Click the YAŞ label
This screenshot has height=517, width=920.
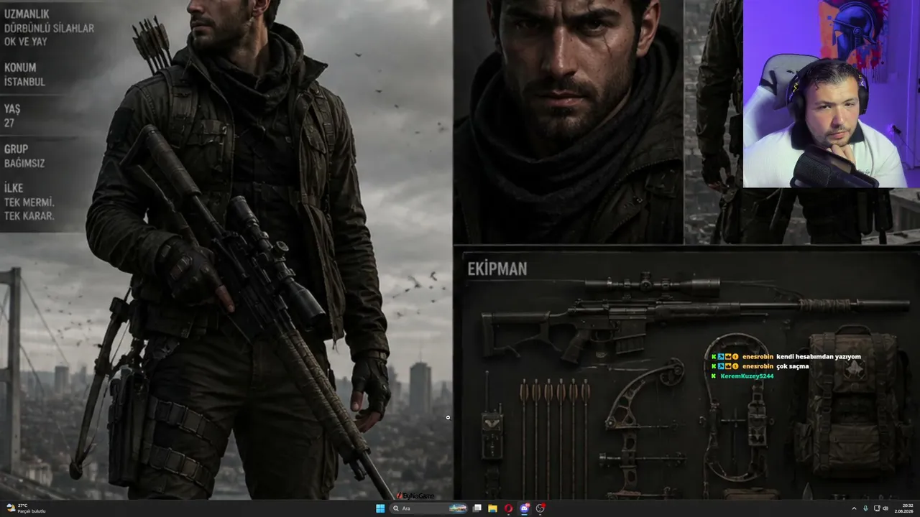point(12,108)
